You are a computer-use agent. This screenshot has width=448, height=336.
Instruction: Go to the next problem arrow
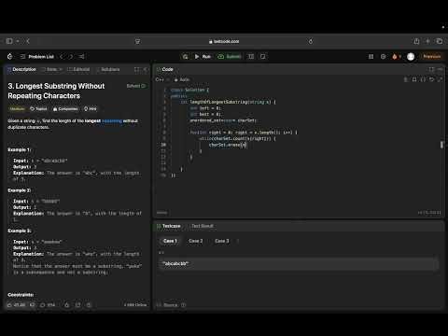coord(71,56)
